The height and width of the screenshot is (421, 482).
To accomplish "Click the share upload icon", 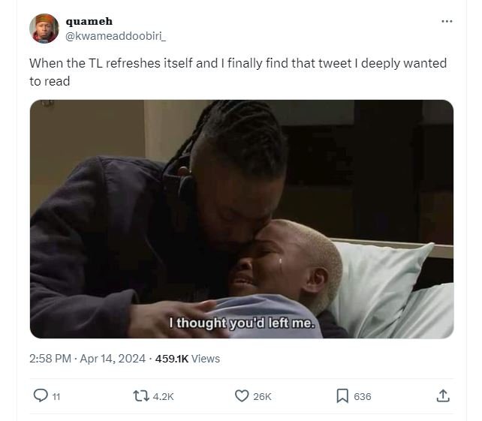I will click(443, 395).
